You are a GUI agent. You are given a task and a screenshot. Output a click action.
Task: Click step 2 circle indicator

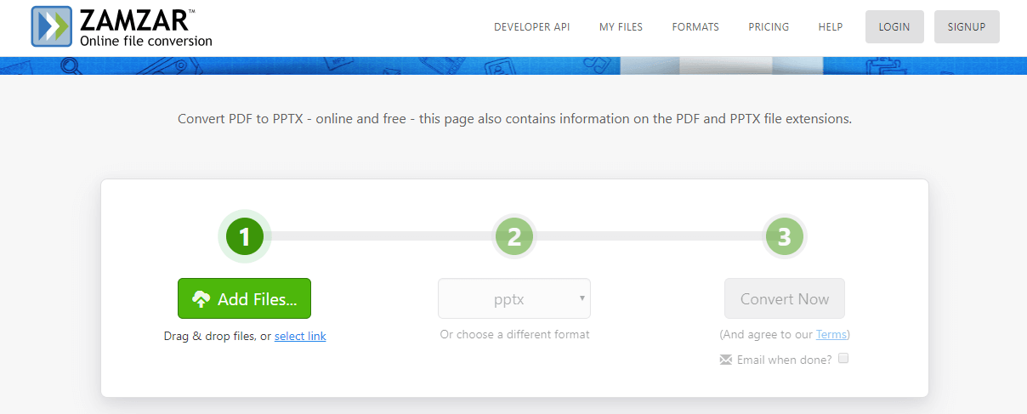coord(514,236)
